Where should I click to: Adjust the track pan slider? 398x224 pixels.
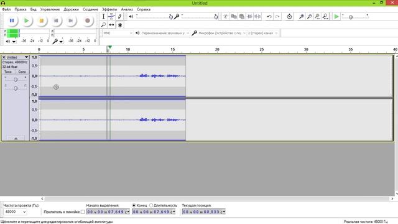tap(15, 88)
